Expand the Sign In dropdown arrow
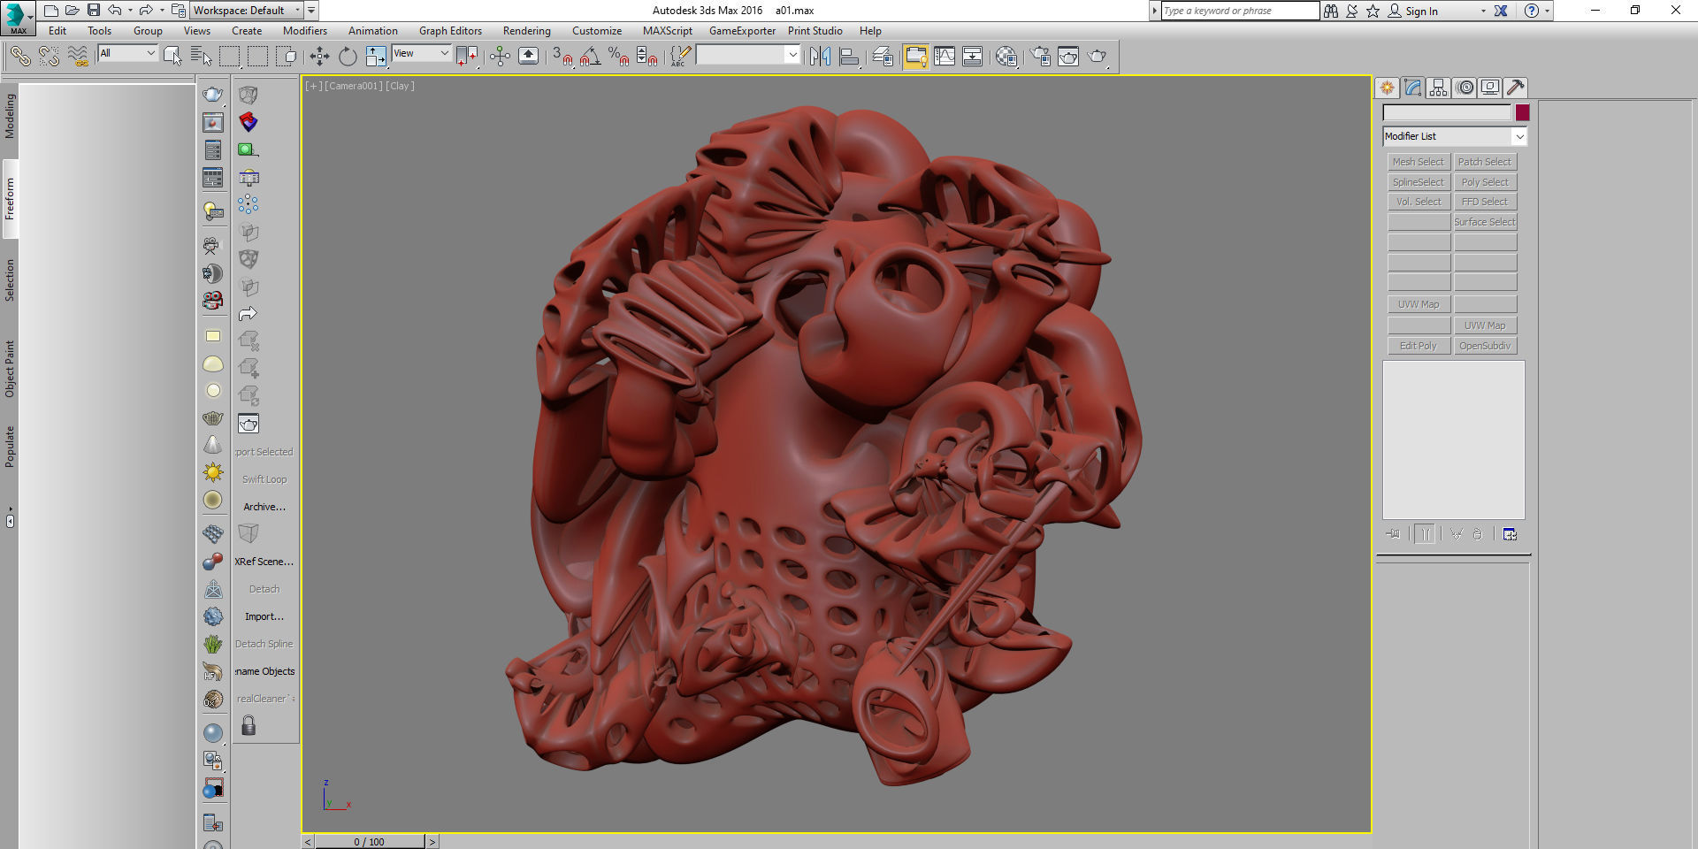 pyautogui.click(x=1483, y=11)
